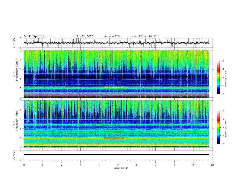Screen dimensions: 239x185
Task: Click the ch.2 spectrogram color bar
Action: pyautogui.click(x=218, y=127)
